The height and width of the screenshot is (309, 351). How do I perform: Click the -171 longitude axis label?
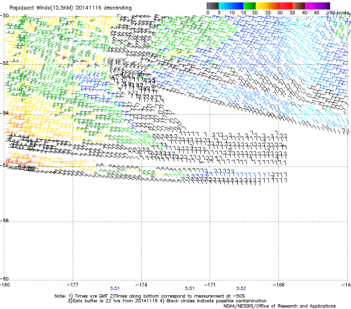pos(210,285)
